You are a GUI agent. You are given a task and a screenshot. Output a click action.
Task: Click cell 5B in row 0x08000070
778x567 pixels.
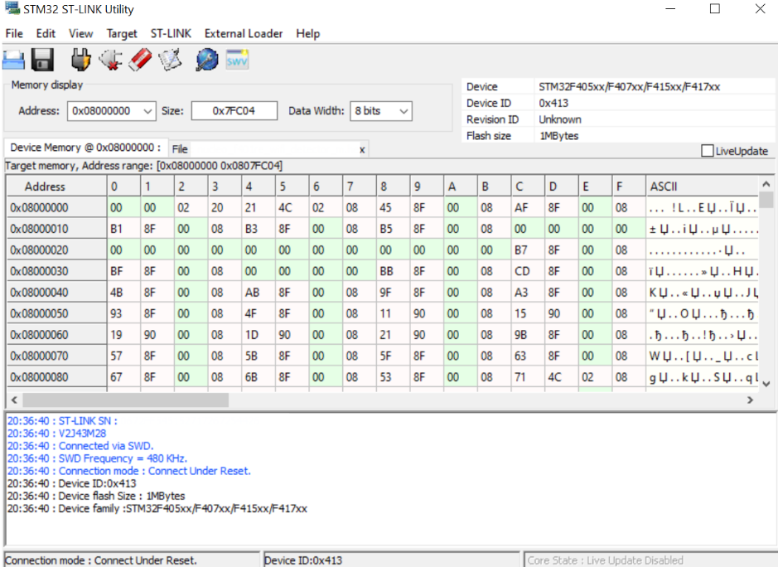(258, 356)
